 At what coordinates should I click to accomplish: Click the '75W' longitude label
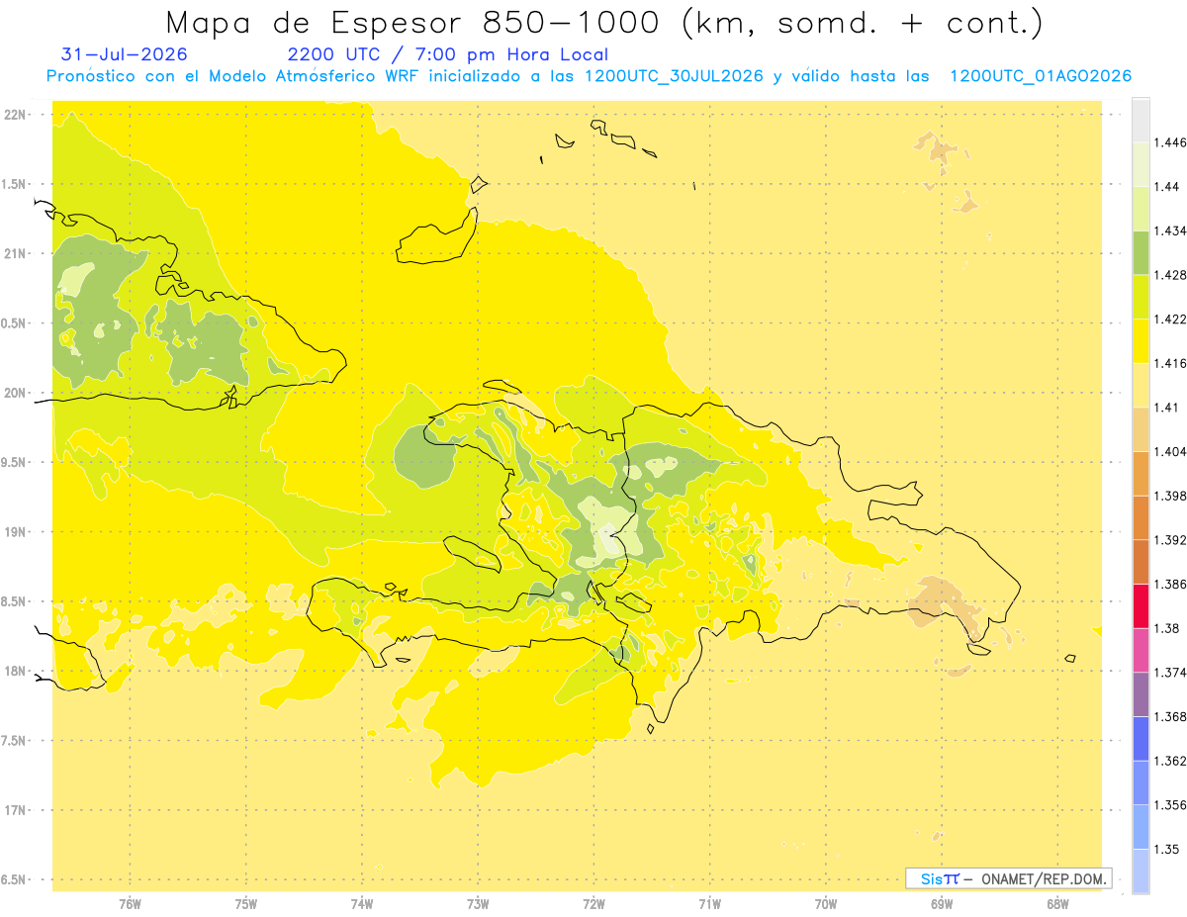[x=246, y=904]
